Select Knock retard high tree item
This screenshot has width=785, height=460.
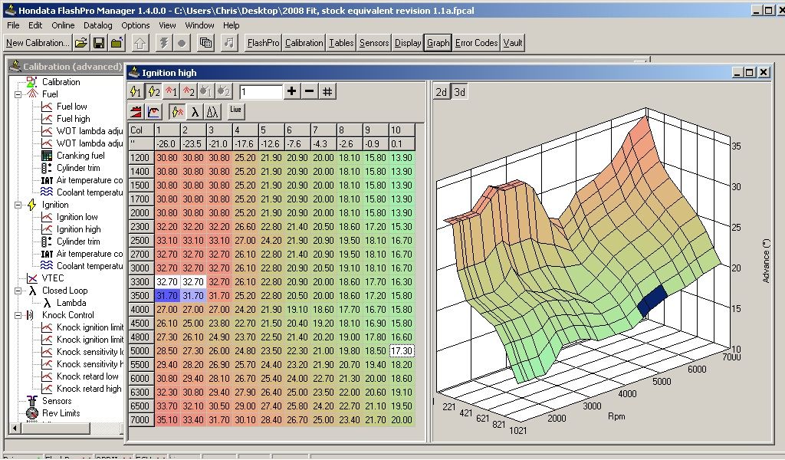(x=89, y=389)
